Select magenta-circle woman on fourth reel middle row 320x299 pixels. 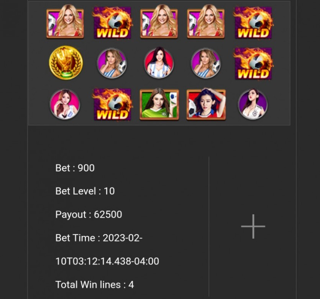click(x=206, y=63)
